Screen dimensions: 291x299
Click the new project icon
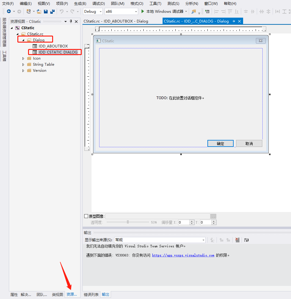pos(28,12)
